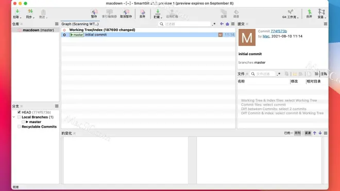
Task: Click the Pull (拉取) toolbar icon
Action: tap(17, 13)
